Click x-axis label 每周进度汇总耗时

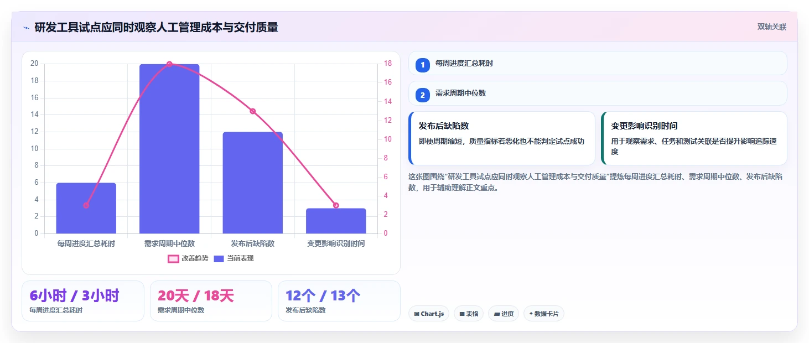pyautogui.click(x=86, y=243)
